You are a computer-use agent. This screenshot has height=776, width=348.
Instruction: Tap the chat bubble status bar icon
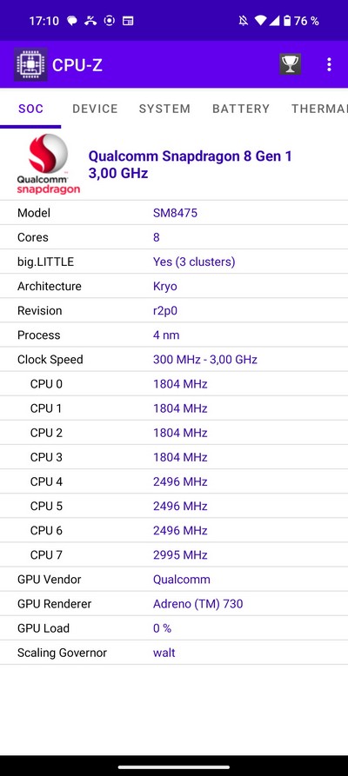point(72,21)
